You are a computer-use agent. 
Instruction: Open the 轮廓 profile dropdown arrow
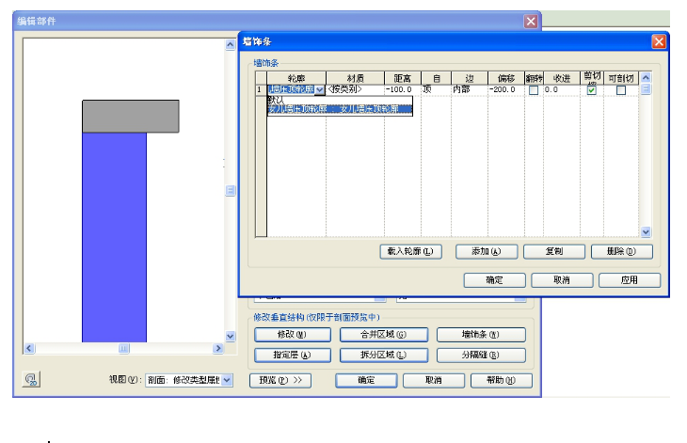point(319,90)
